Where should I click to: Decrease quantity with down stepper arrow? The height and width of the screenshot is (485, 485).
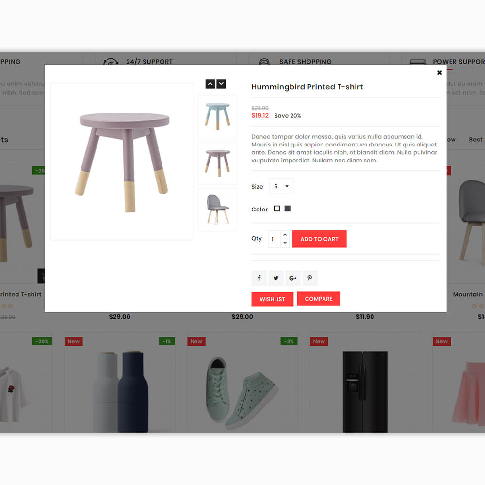pyautogui.click(x=285, y=243)
